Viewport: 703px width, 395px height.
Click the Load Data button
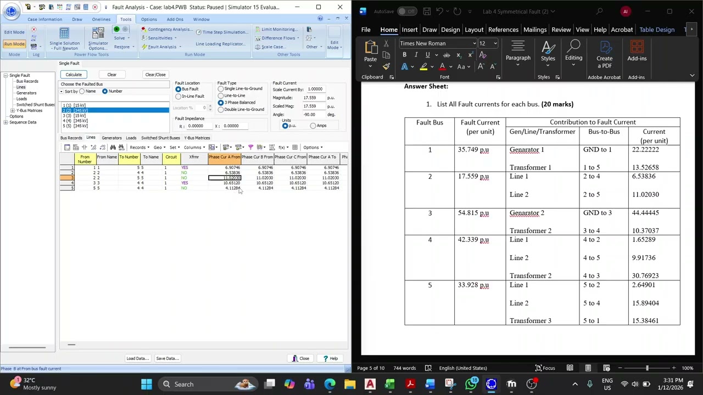tap(137, 358)
